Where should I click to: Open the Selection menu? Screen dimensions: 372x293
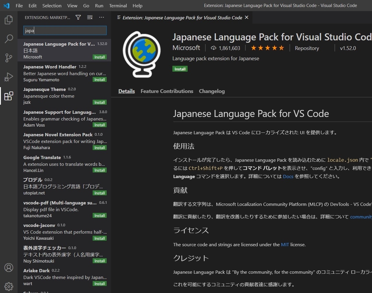tap(52, 6)
